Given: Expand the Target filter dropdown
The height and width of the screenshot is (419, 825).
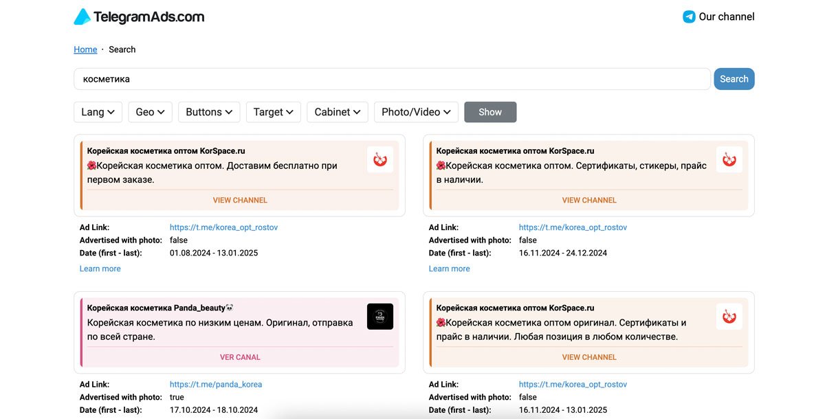Looking at the screenshot, I should click(x=273, y=112).
